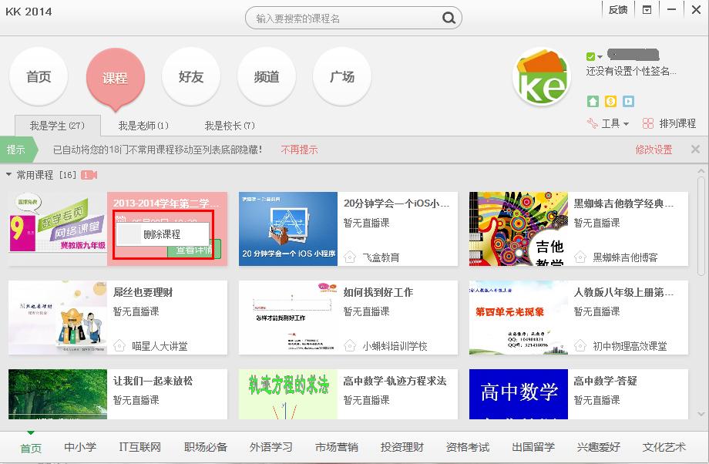
Task: Click the course list scrollbar up arrow
Action: click(701, 171)
